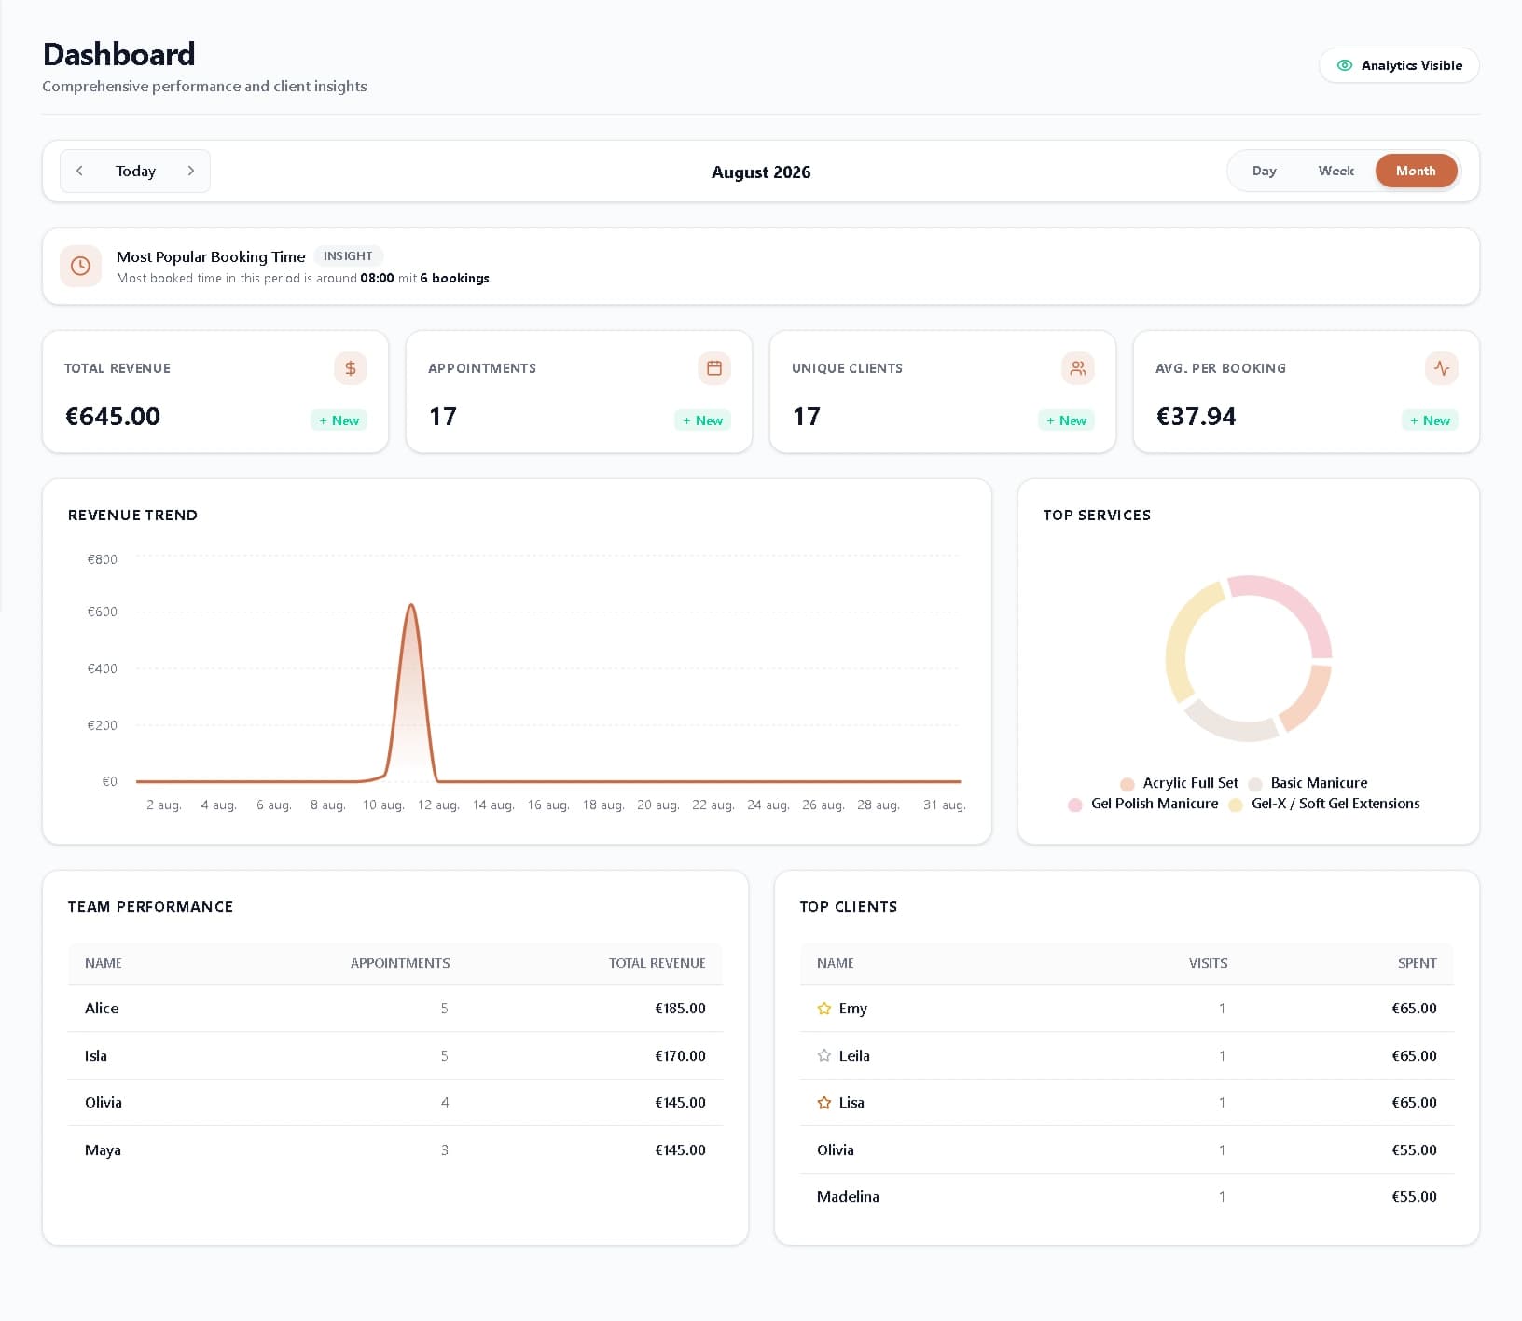Select client Lisa in Top Clients
The image size is (1522, 1321).
coord(1127,1103)
